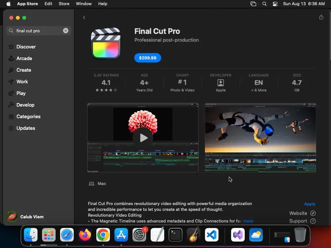Open Launchpad from the Dock
The height and width of the screenshot is (248, 331).
[49, 235]
